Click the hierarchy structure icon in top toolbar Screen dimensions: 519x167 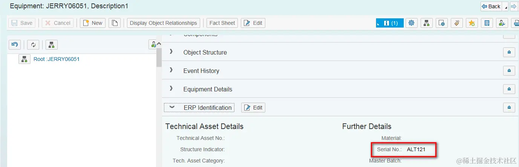coord(426,23)
